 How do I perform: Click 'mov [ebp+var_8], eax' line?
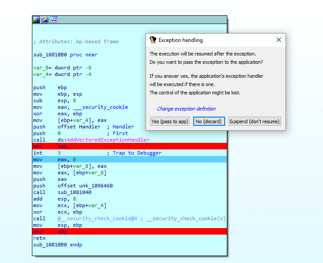click(x=70, y=166)
